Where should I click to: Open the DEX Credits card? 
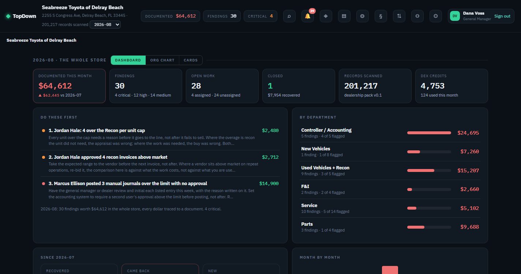451,86
